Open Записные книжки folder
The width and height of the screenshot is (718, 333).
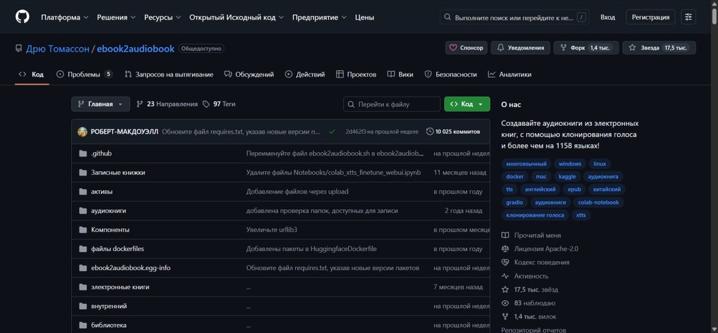point(118,172)
